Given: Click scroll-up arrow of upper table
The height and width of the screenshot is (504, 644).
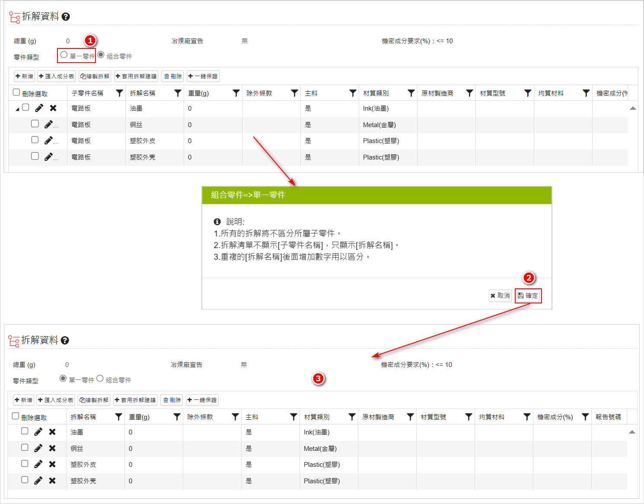Looking at the screenshot, I should tap(633, 108).
